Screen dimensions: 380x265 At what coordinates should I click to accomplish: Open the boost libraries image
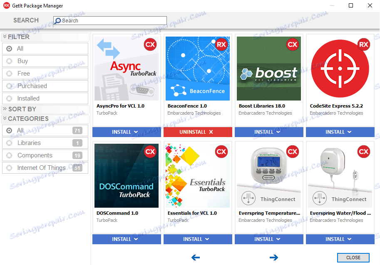[269, 69]
